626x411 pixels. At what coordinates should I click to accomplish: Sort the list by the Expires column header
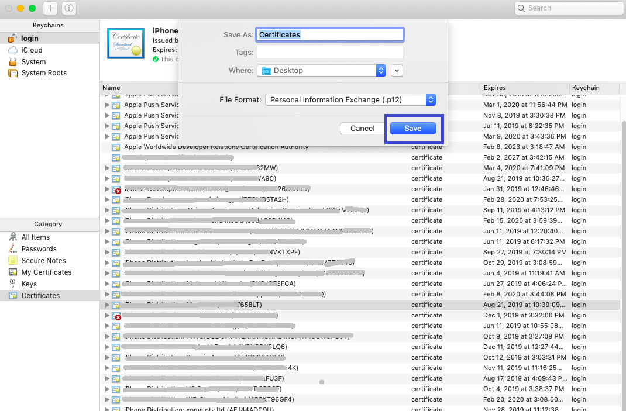click(525, 88)
